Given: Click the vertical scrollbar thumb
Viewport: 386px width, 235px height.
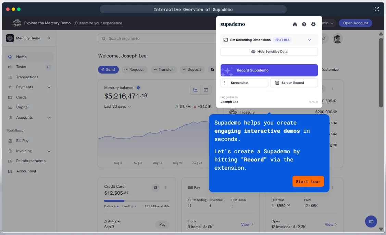Looking at the screenshot, I should [381, 73].
